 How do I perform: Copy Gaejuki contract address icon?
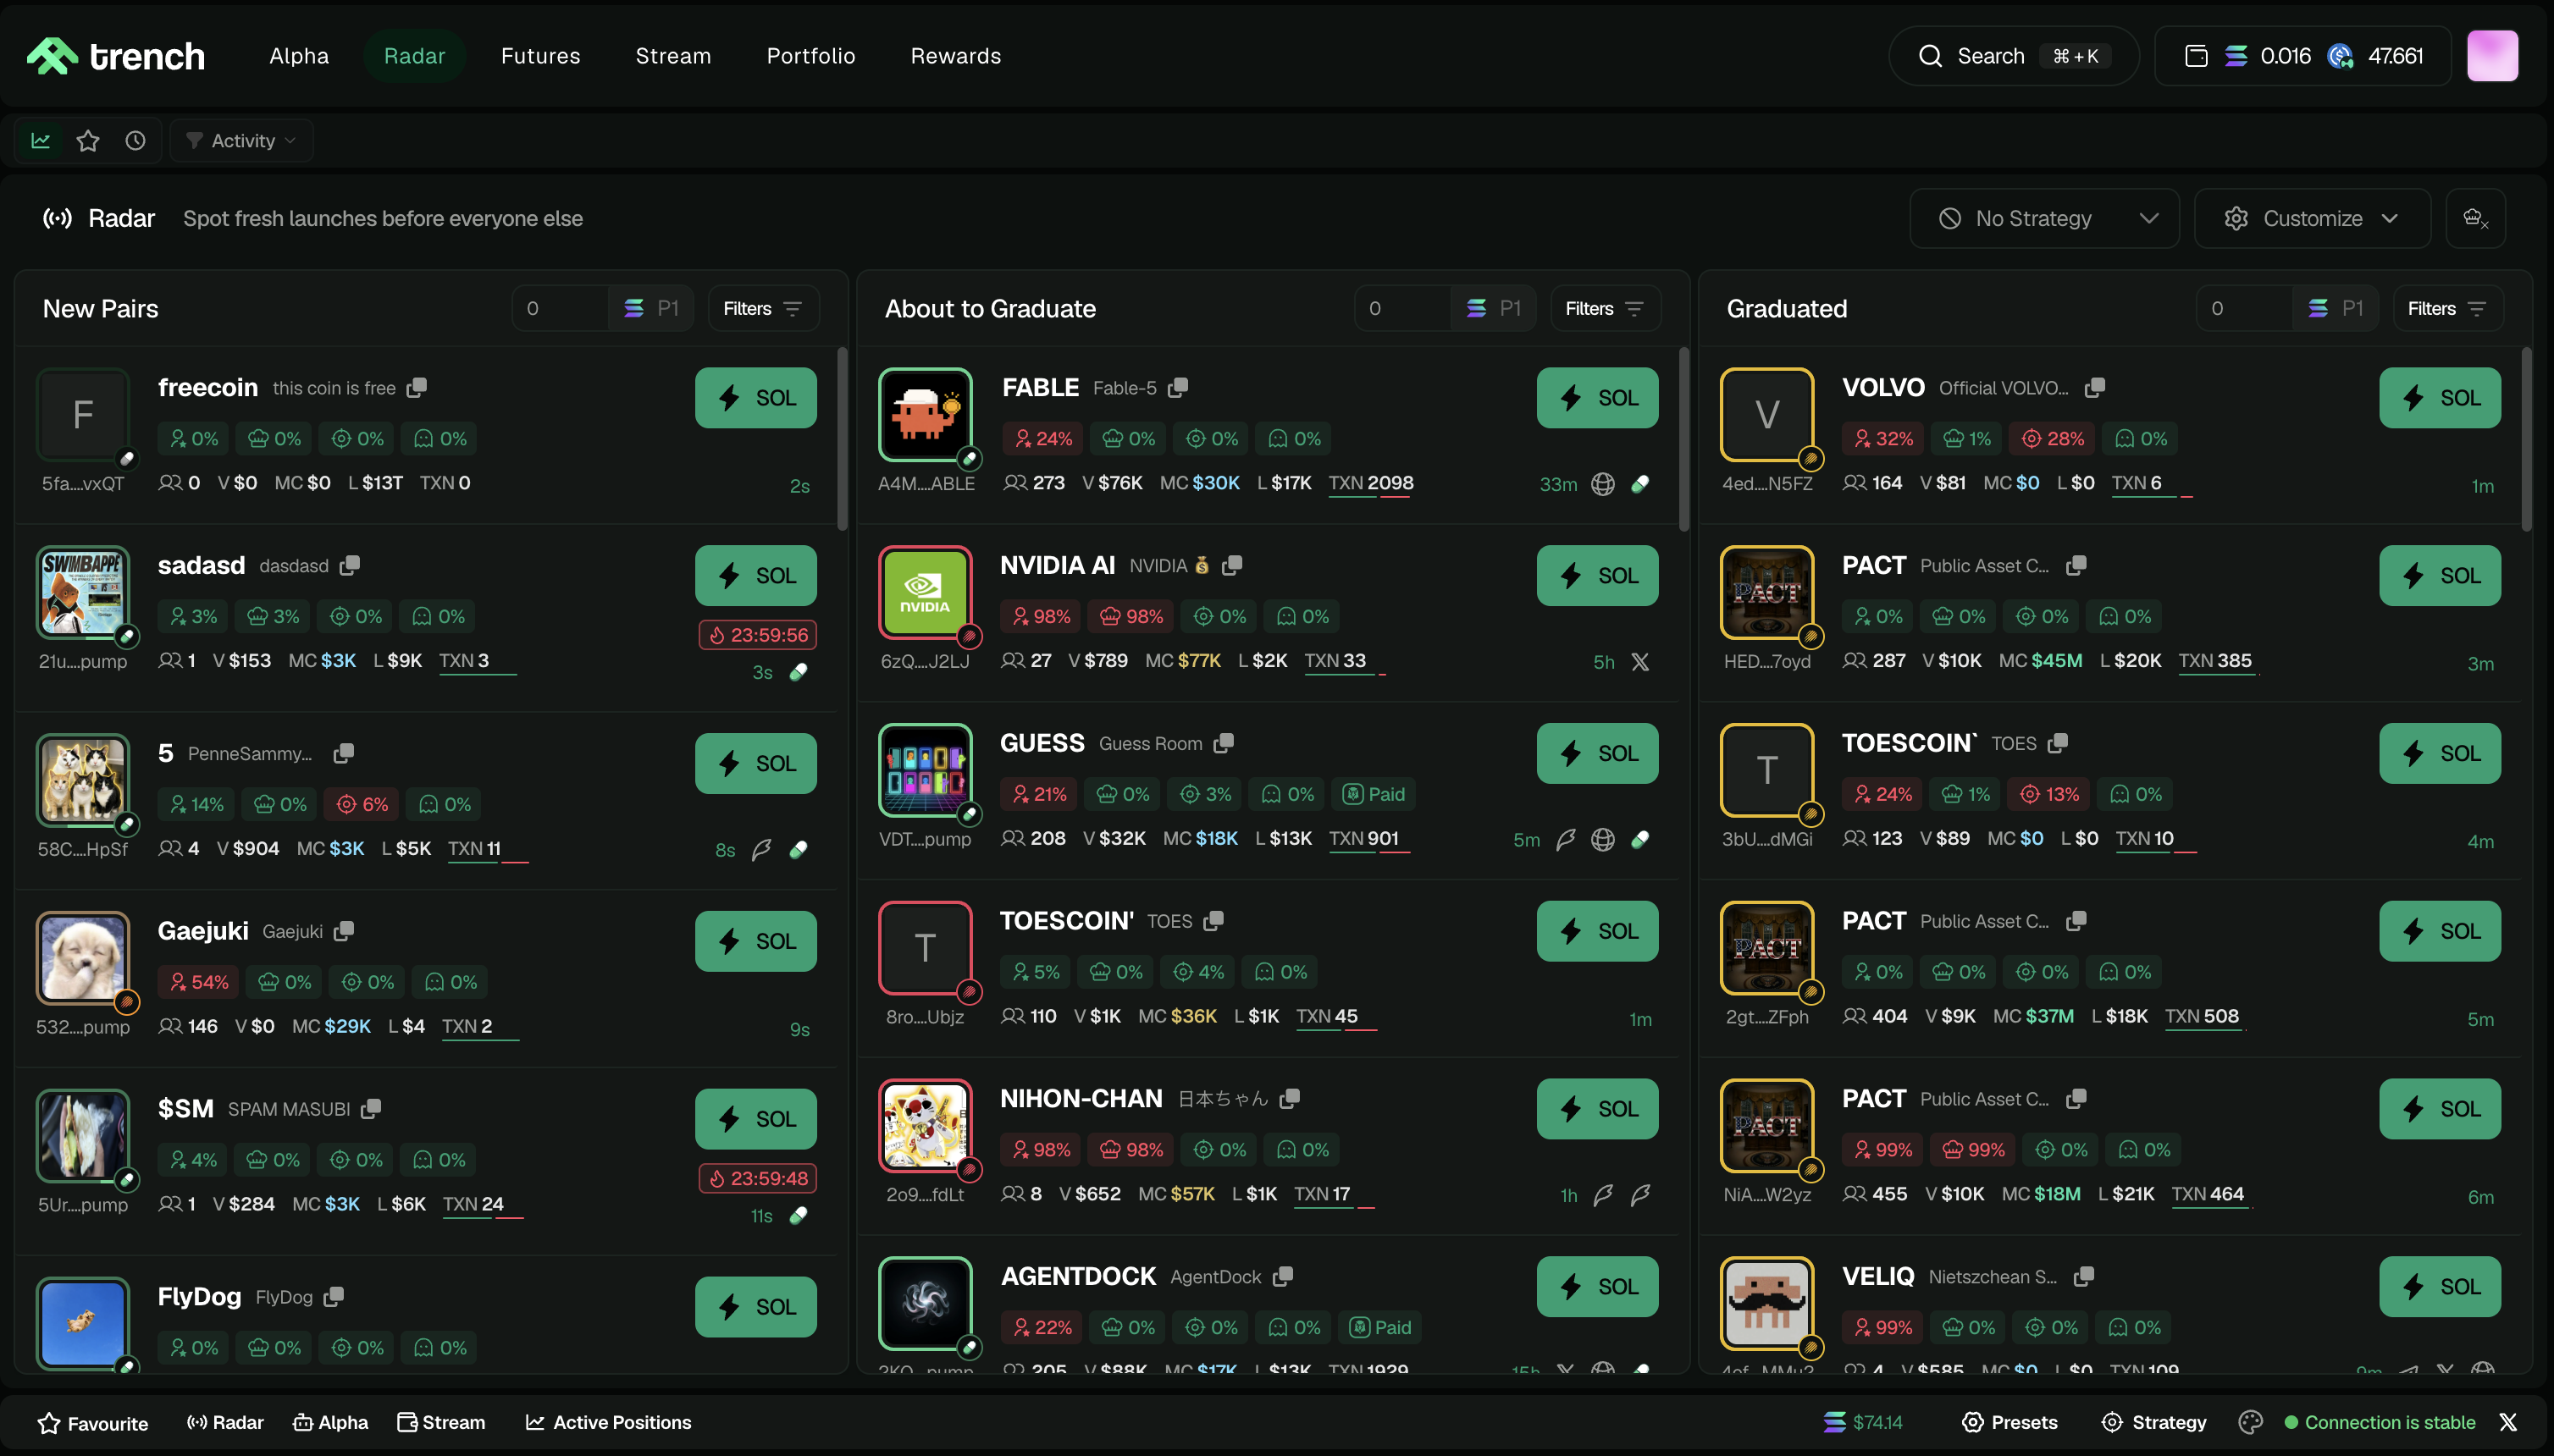pyautogui.click(x=344, y=931)
